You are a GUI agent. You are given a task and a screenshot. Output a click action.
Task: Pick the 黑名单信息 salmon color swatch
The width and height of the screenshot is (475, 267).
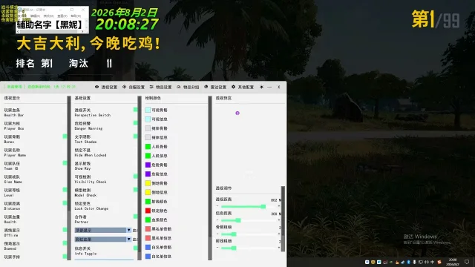click(x=148, y=238)
